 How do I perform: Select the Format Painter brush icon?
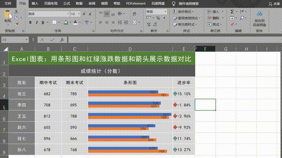click(x=17, y=24)
